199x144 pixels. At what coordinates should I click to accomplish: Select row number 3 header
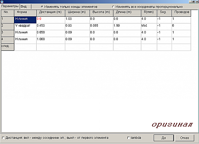click(8, 33)
